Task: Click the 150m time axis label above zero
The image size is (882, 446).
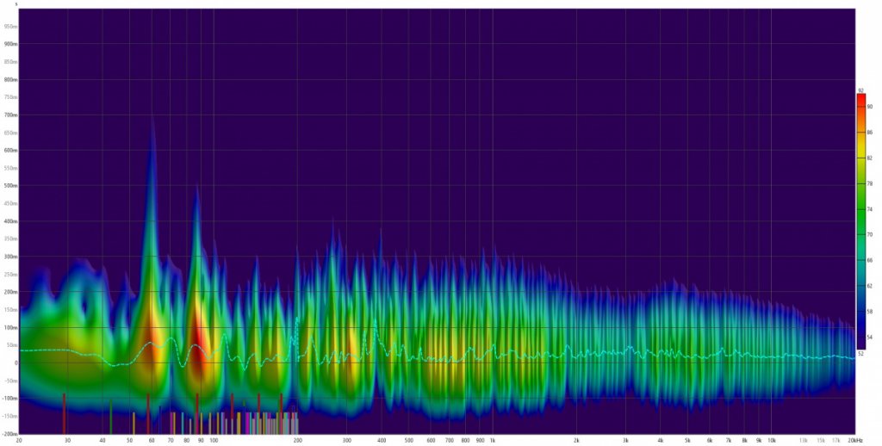Action: click(x=10, y=310)
